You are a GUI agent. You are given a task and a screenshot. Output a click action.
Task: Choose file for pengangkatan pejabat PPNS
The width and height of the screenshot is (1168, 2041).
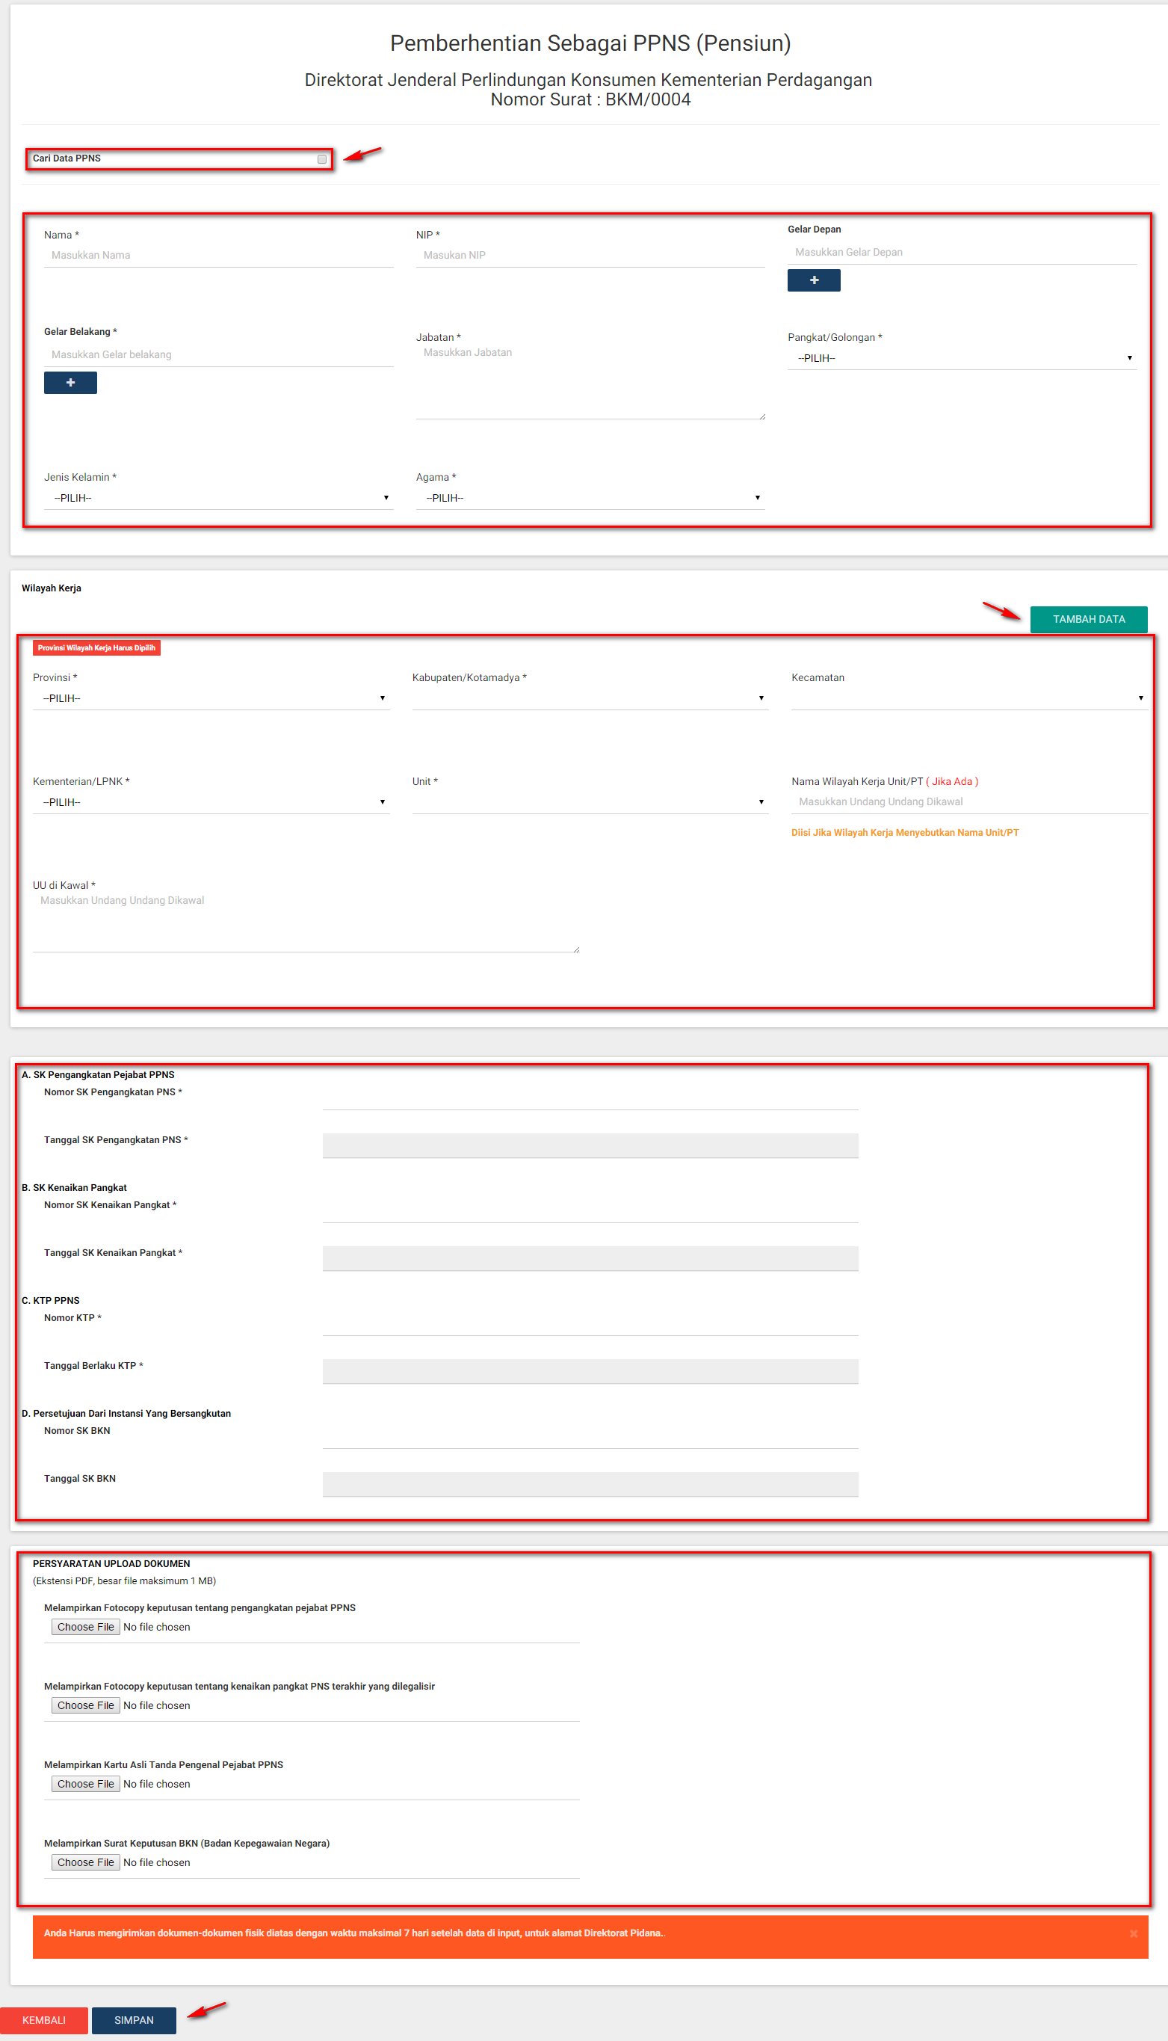click(86, 1627)
